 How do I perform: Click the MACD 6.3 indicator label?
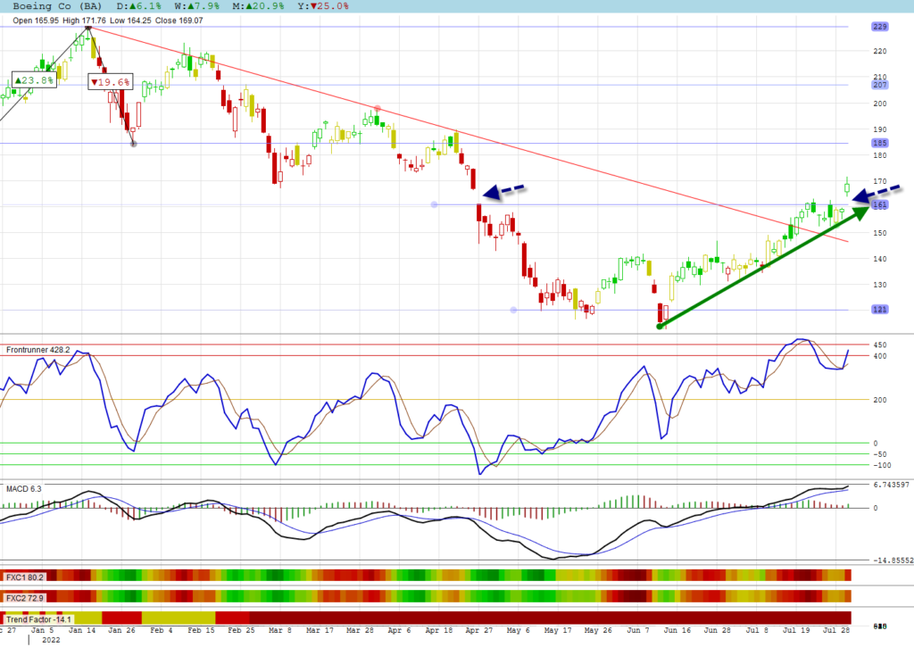tap(24, 488)
